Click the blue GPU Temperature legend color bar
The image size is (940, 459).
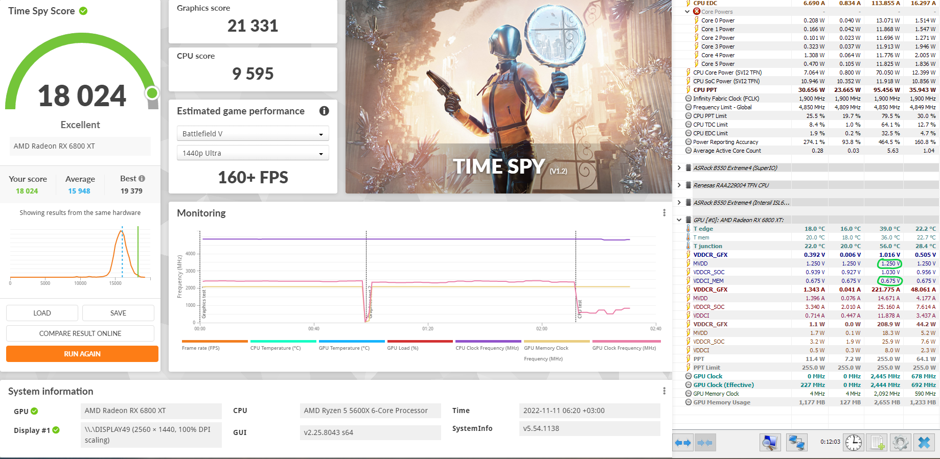tap(352, 341)
